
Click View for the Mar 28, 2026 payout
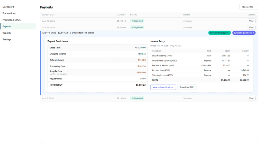(251, 21)
